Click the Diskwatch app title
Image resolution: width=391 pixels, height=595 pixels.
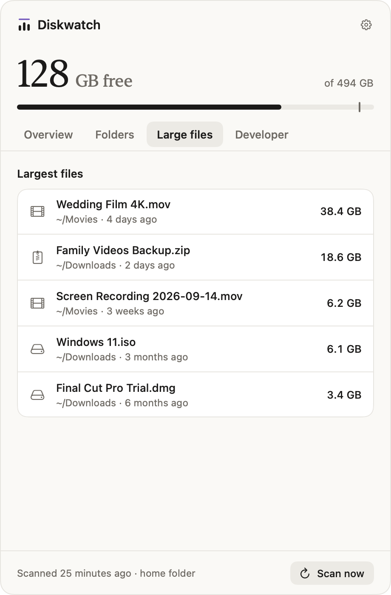69,25
